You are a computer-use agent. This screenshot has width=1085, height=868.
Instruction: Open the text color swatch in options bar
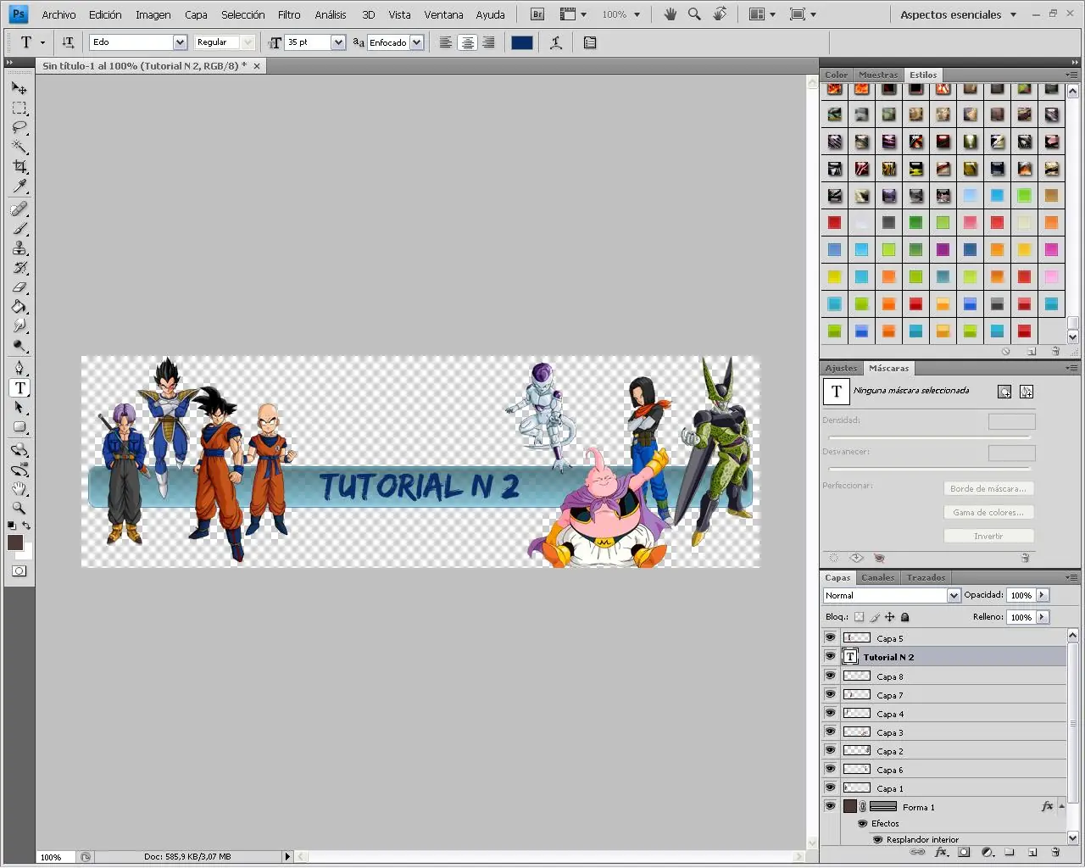(x=522, y=42)
